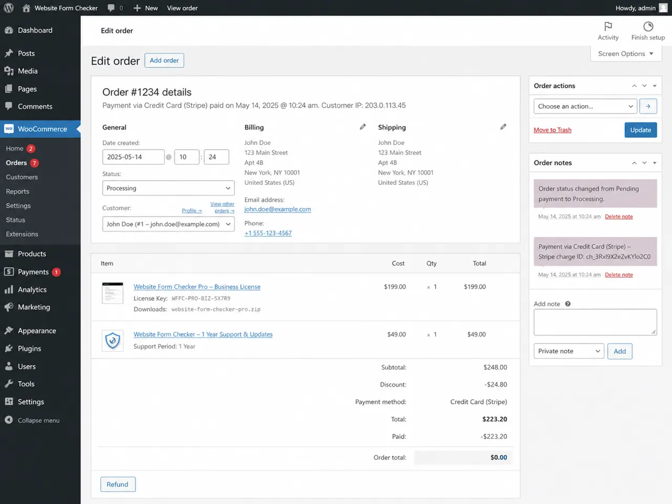672x504 pixels.
Task: Click the Comments icon in sidebar
Action: point(9,106)
